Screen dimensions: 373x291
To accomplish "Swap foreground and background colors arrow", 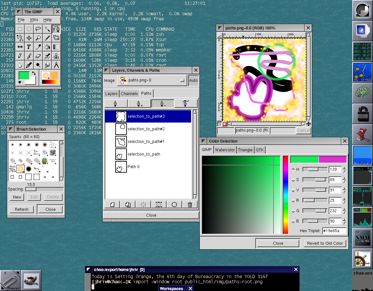I will [x=34, y=74].
